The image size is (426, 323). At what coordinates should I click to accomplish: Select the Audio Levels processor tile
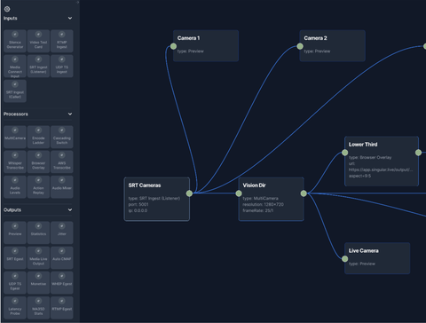[x=15, y=187]
